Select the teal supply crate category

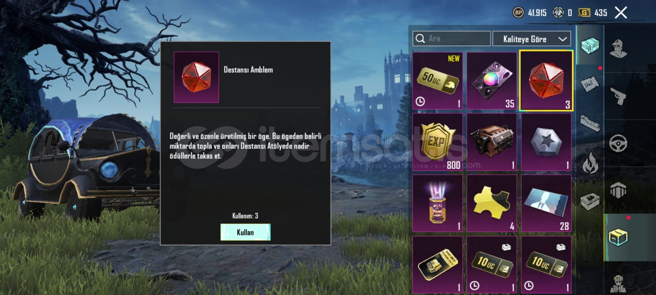tap(590, 45)
